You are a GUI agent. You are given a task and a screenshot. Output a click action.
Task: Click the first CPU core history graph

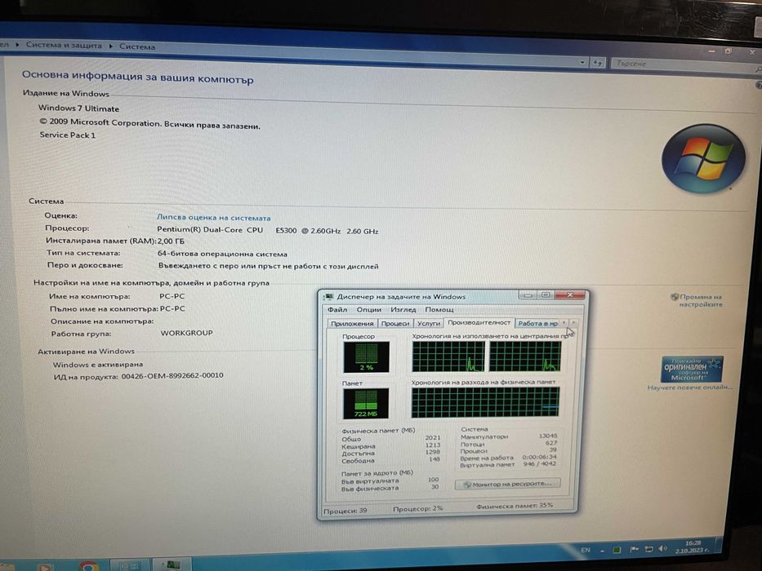tap(448, 356)
